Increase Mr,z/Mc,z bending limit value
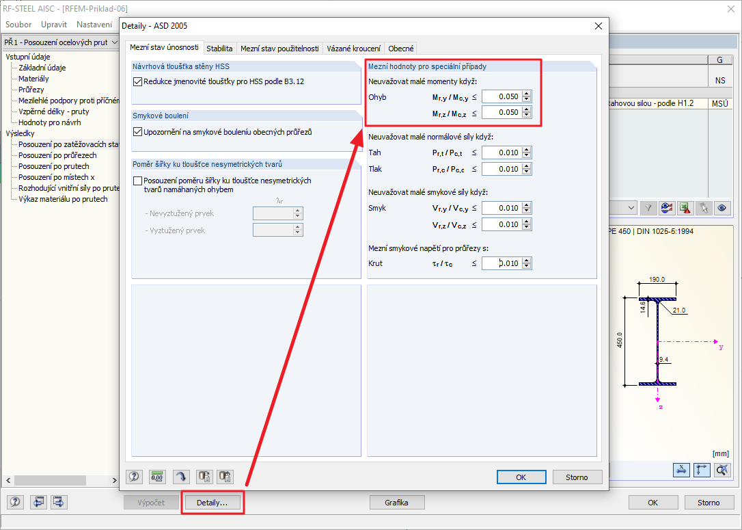The width and height of the screenshot is (742, 530). (526, 109)
